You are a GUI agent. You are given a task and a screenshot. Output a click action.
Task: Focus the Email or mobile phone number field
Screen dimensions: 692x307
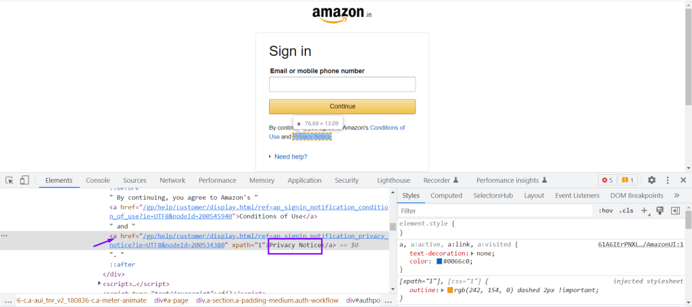pos(342,84)
